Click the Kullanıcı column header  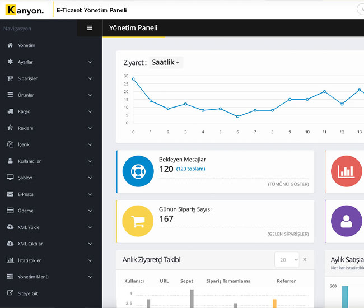point(134,281)
